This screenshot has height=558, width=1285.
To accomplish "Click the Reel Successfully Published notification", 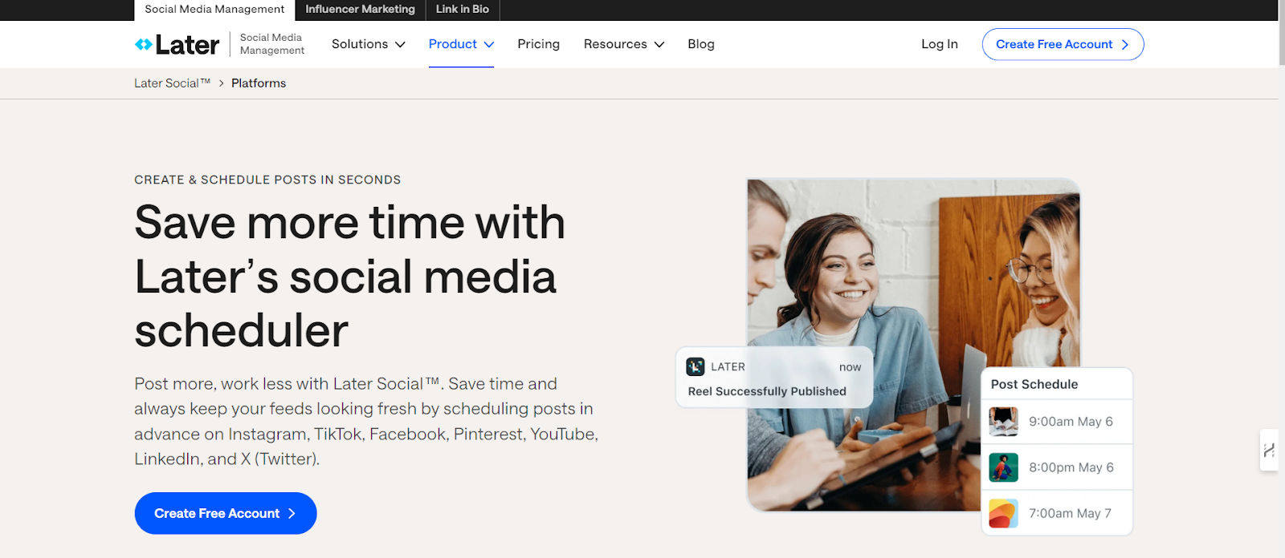I will coord(774,378).
